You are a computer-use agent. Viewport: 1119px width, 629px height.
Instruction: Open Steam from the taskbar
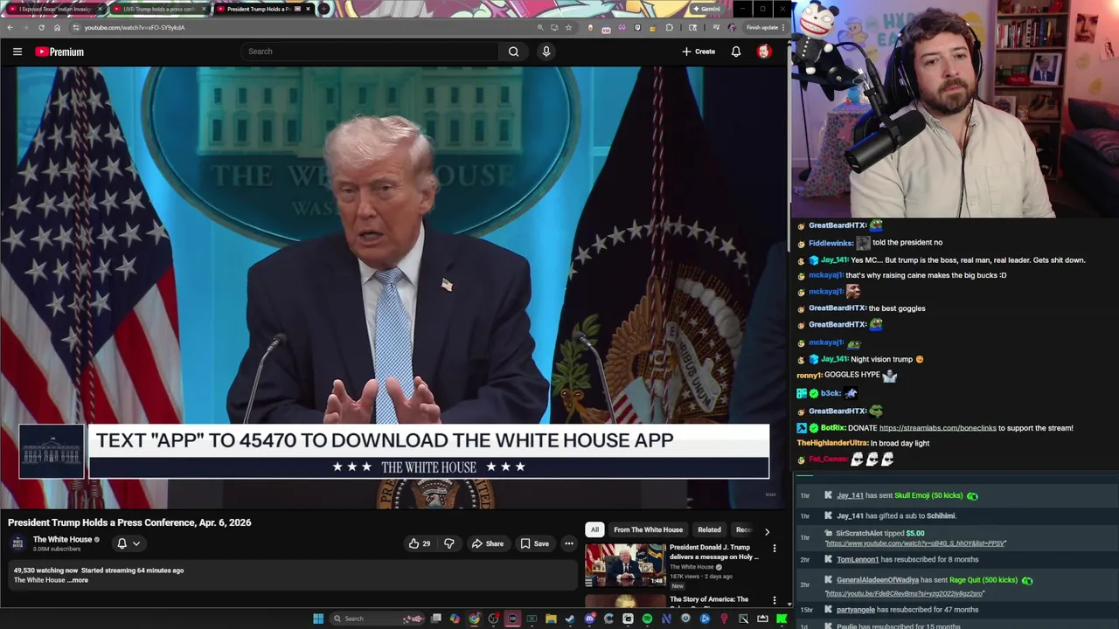pyautogui.click(x=570, y=619)
